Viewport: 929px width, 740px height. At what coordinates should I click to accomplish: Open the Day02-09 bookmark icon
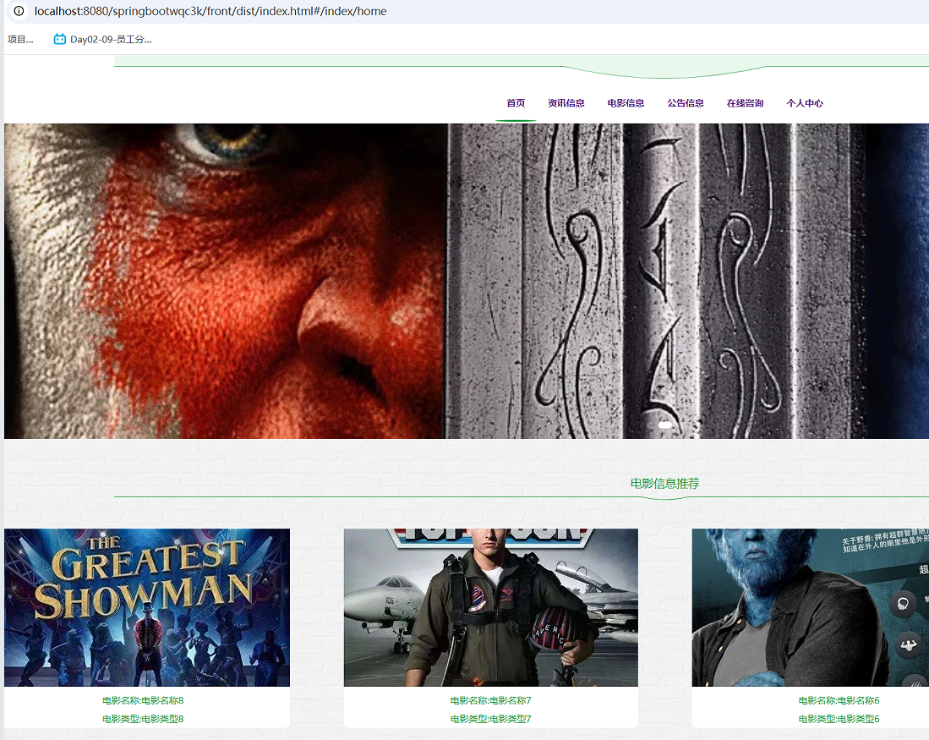59,39
